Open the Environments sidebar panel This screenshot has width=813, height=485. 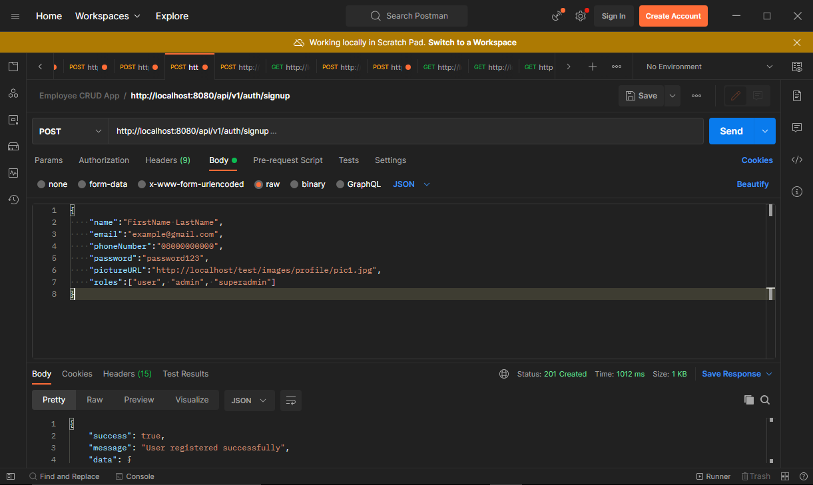tap(13, 120)
